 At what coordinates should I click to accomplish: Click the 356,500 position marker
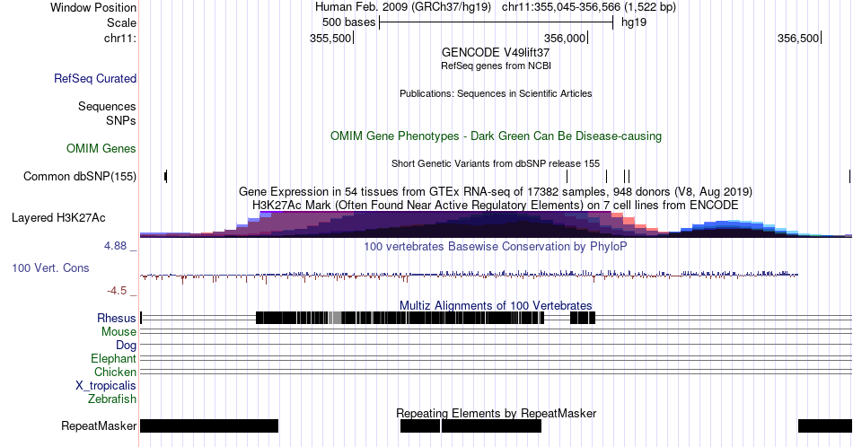tap(798, 38)
